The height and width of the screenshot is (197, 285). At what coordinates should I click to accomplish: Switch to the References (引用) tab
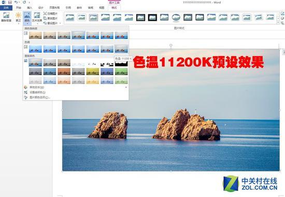click(x=68, y=8)
